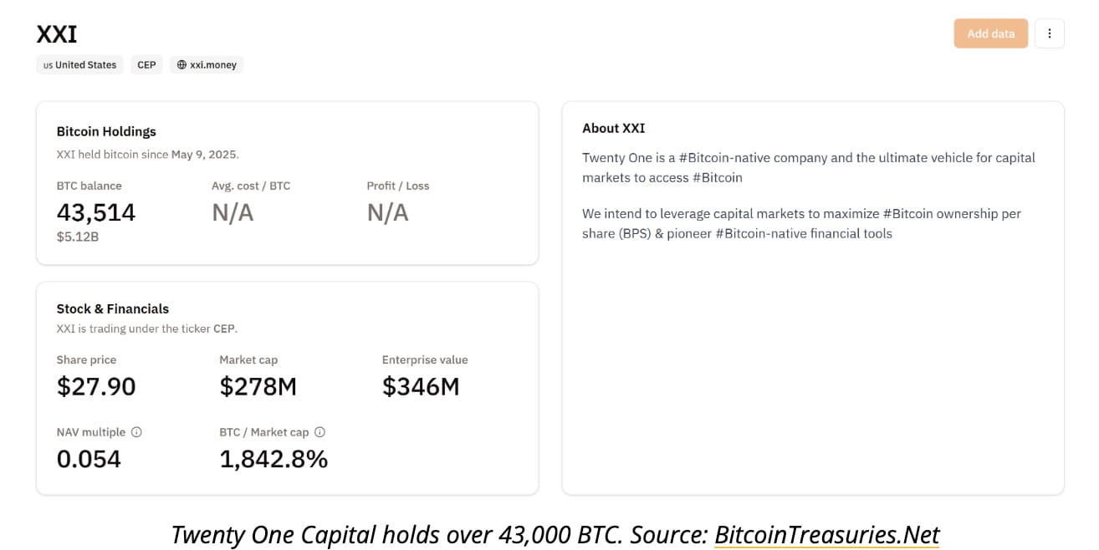This screenshot has width=1099, height=550.
Task: Click the NAV multiple info icon
Action: click(x=136, y=432)
